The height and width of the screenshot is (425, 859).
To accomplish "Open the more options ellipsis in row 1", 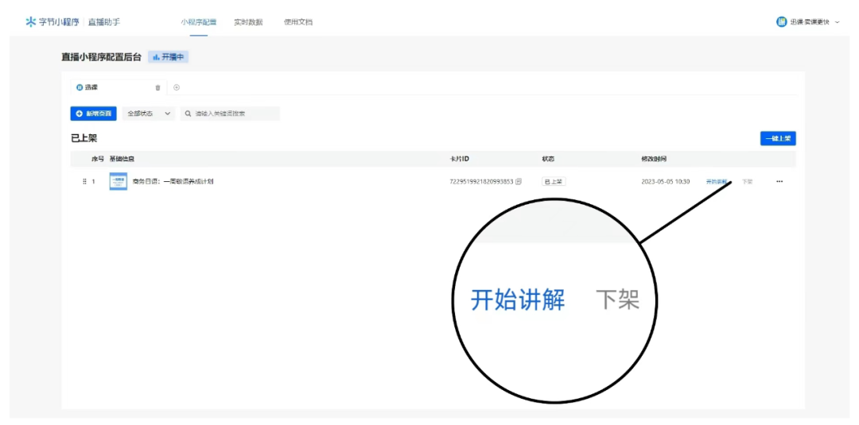I will coord(779,182).
